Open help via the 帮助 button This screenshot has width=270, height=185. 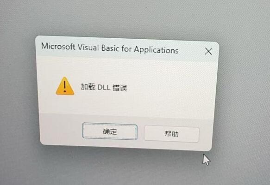(x=171, y=134)
